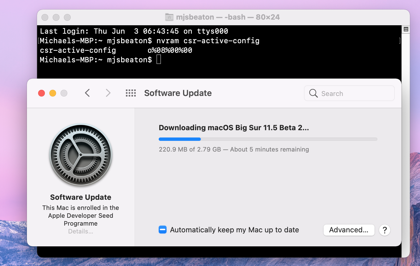This screenshot has height=266, width=420.
Task: Click the disabled zoom button of Software Update
Action: point(64,93)
